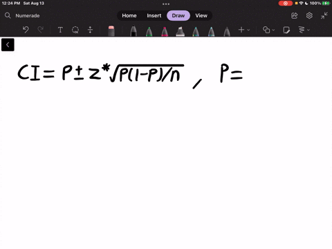This screenshot has width=332, height=249.
Task: Undo the last stroke
Action: pyautogui.click(x=26, y=30)
